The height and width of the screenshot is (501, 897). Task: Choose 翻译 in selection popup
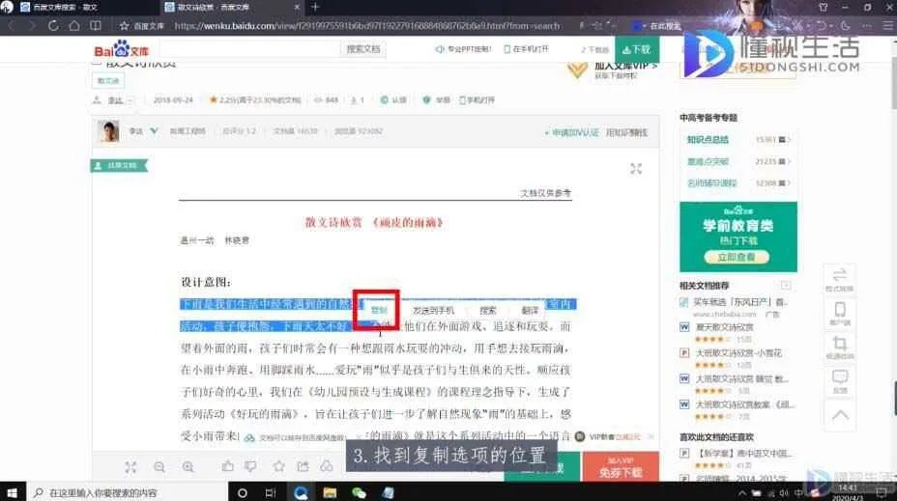[530, 310]
